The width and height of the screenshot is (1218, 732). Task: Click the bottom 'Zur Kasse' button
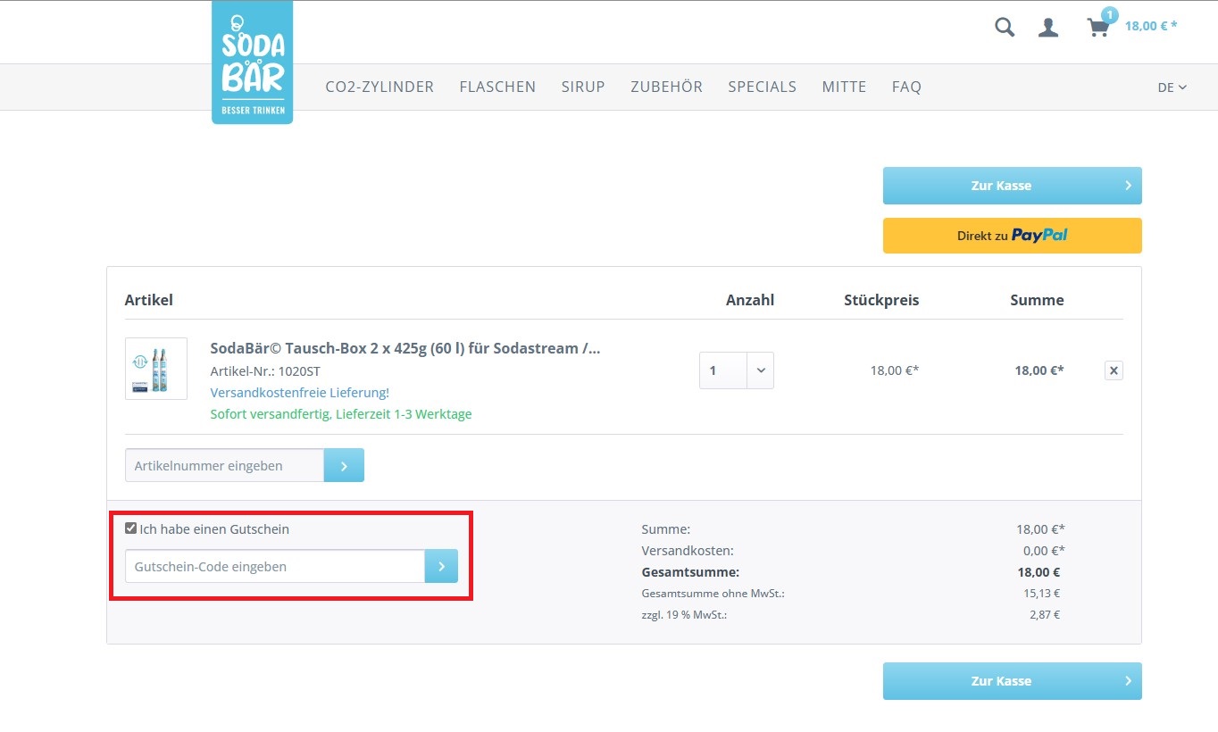(x=1012, y=681)
